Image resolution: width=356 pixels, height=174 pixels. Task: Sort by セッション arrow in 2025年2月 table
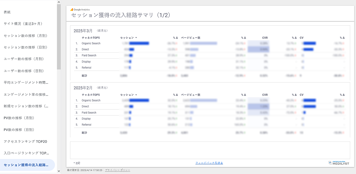point(136,95)
